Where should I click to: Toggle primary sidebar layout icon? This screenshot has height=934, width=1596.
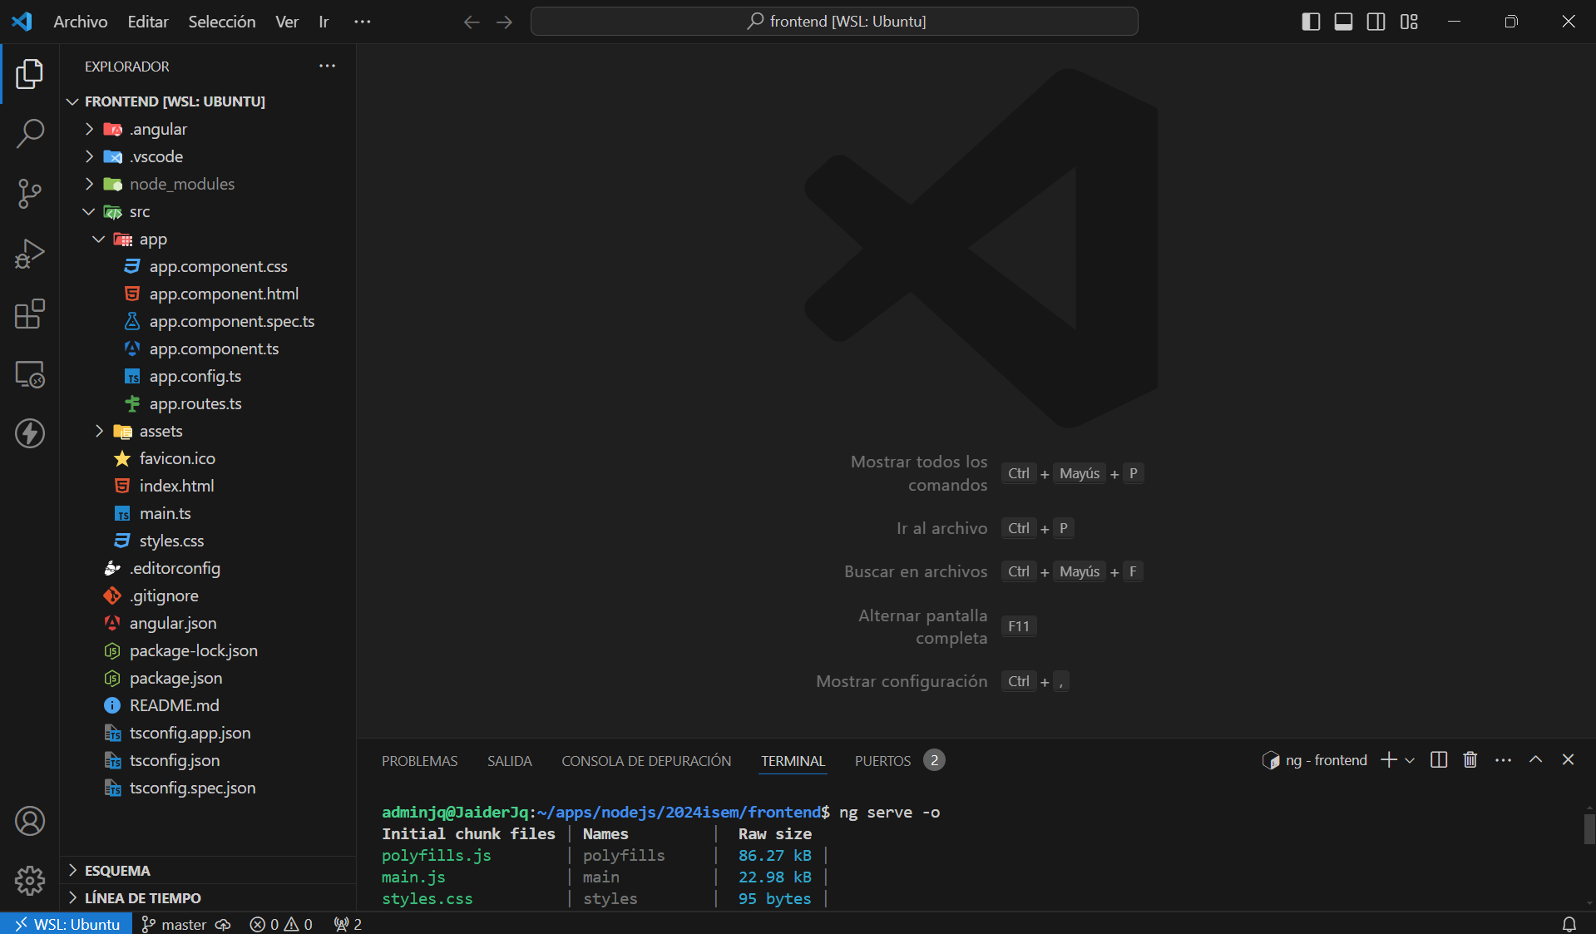[x=1311, y=22]
